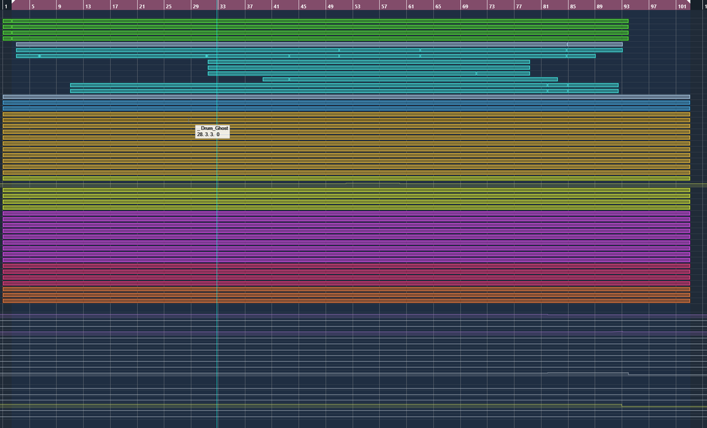Screen dimensions: 707x428
Task: Go to bar 93 on the ruler
Action: tap(626, 6)
